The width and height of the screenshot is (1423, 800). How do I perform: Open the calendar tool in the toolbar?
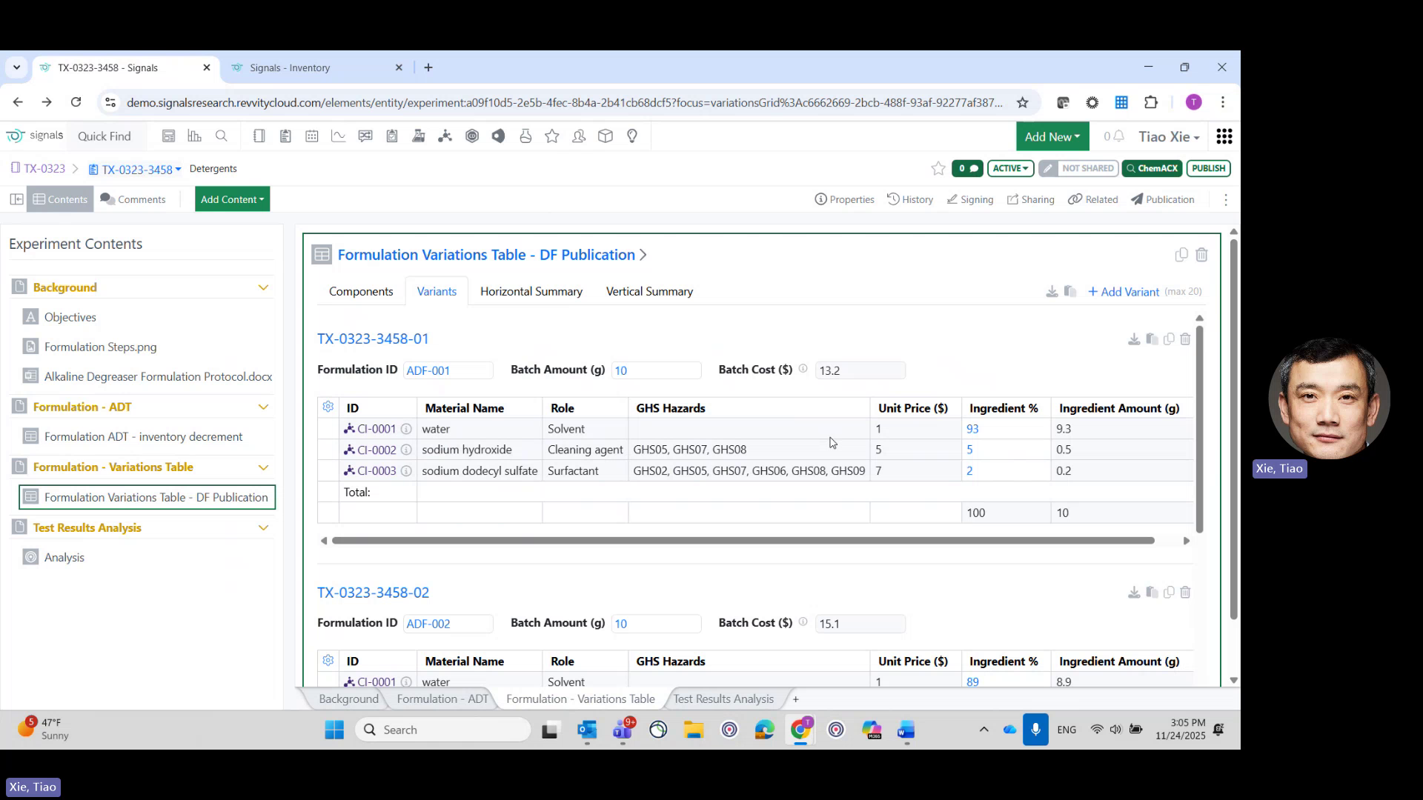(312, 136)
